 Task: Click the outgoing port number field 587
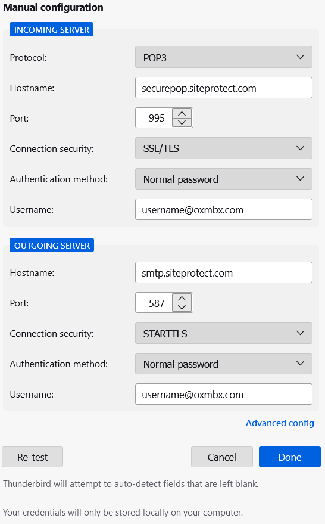point(154,303)
